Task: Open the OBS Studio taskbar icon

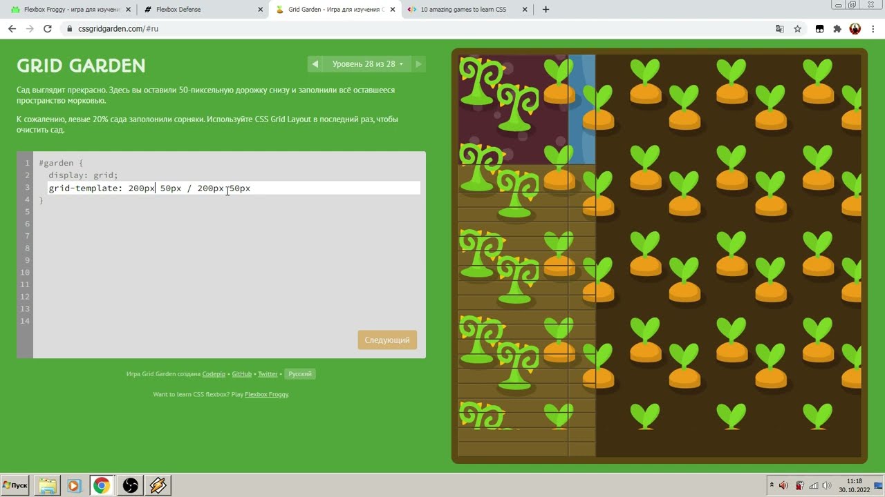Action: tap(130, 486)
